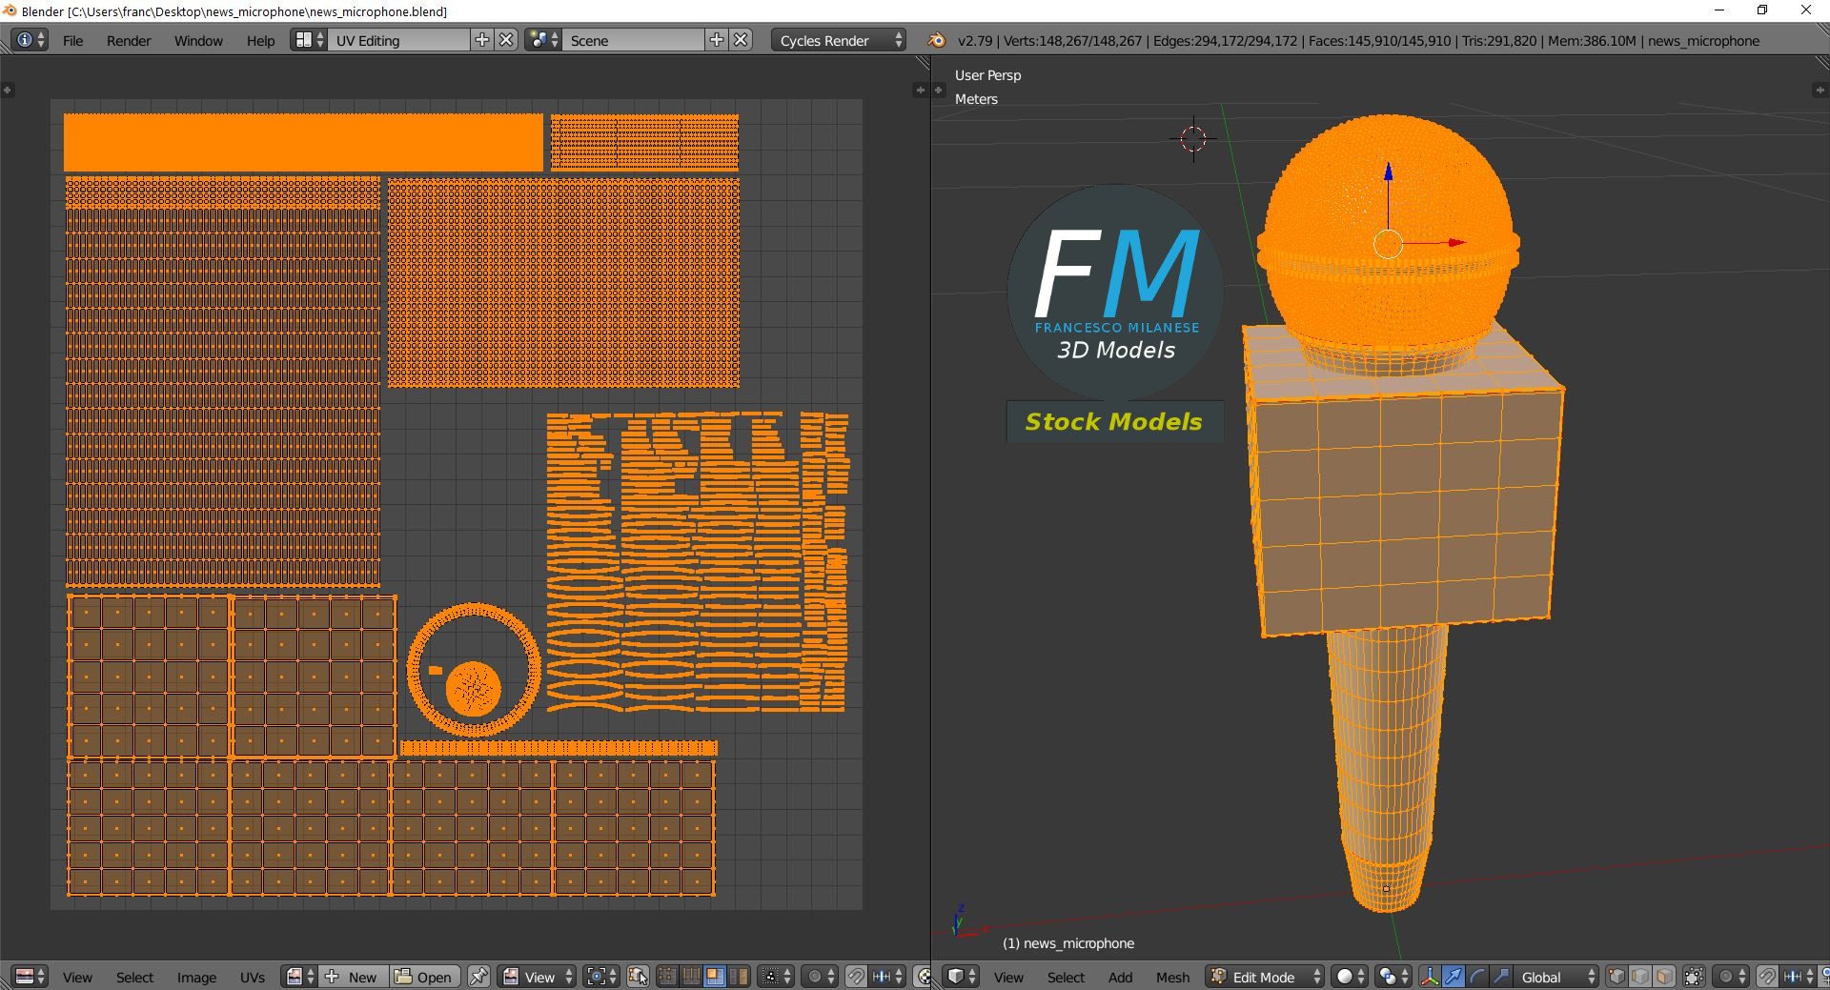The image size is (1830, 990).
Task: Click the Open image button
Action: click(x=424, y=977)
